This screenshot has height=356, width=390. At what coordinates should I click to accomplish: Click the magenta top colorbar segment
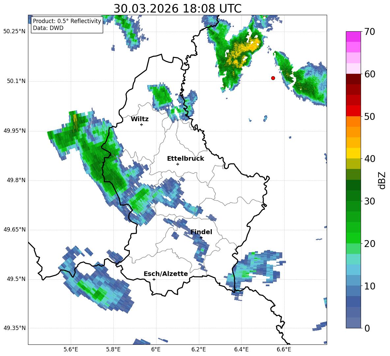point(353,37)
